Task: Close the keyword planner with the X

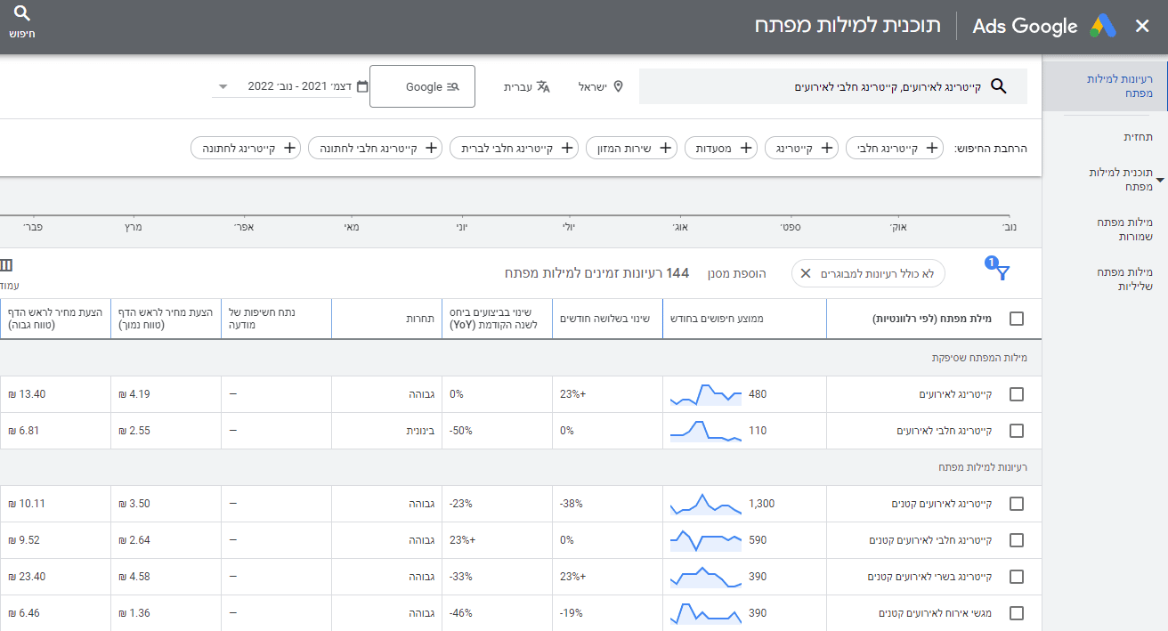Action: [1142, 26]
